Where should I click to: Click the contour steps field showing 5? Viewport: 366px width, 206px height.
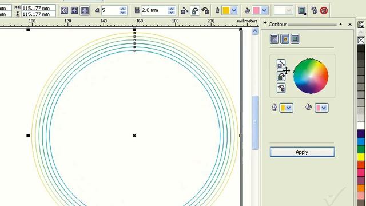[110, 10]
